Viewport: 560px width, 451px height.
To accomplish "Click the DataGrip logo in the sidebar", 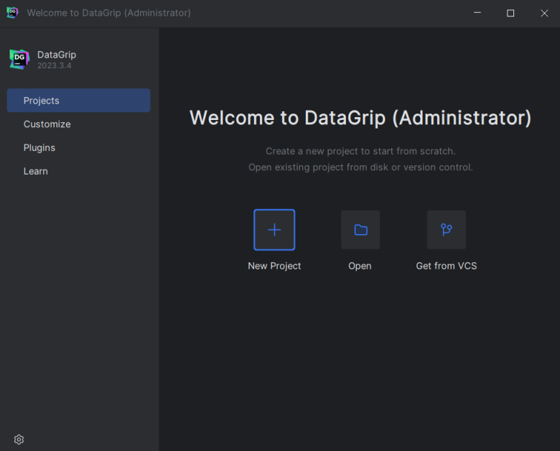I will coord(19,60).
